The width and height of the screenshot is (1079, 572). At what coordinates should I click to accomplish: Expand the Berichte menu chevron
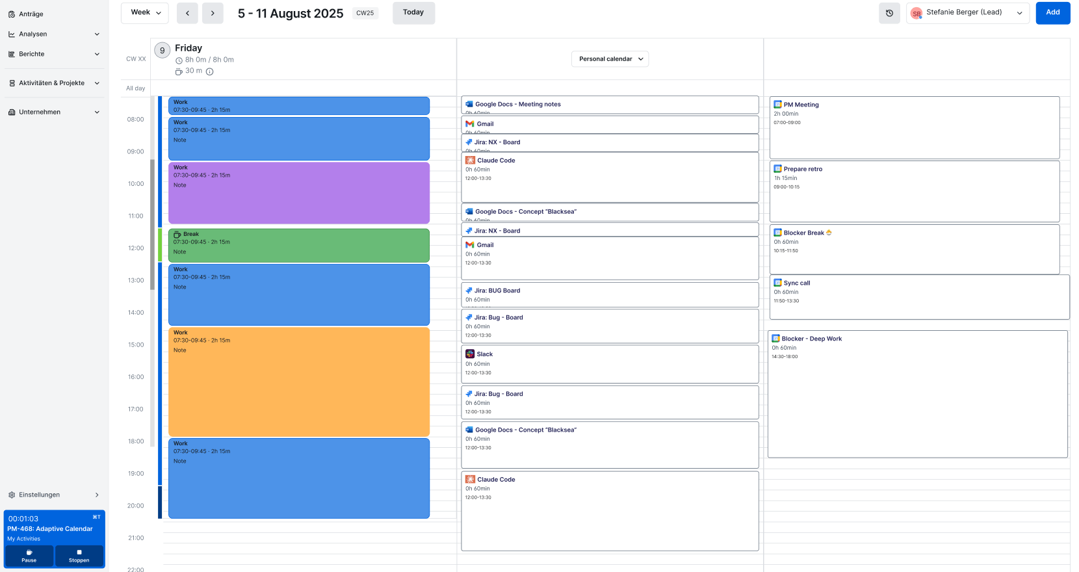click(97, 55)
